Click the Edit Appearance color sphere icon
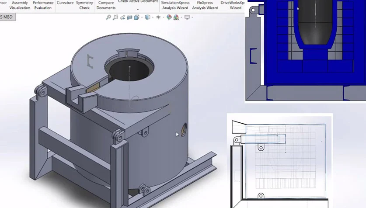Screen dimensions: 366x208 coord(169,17)
